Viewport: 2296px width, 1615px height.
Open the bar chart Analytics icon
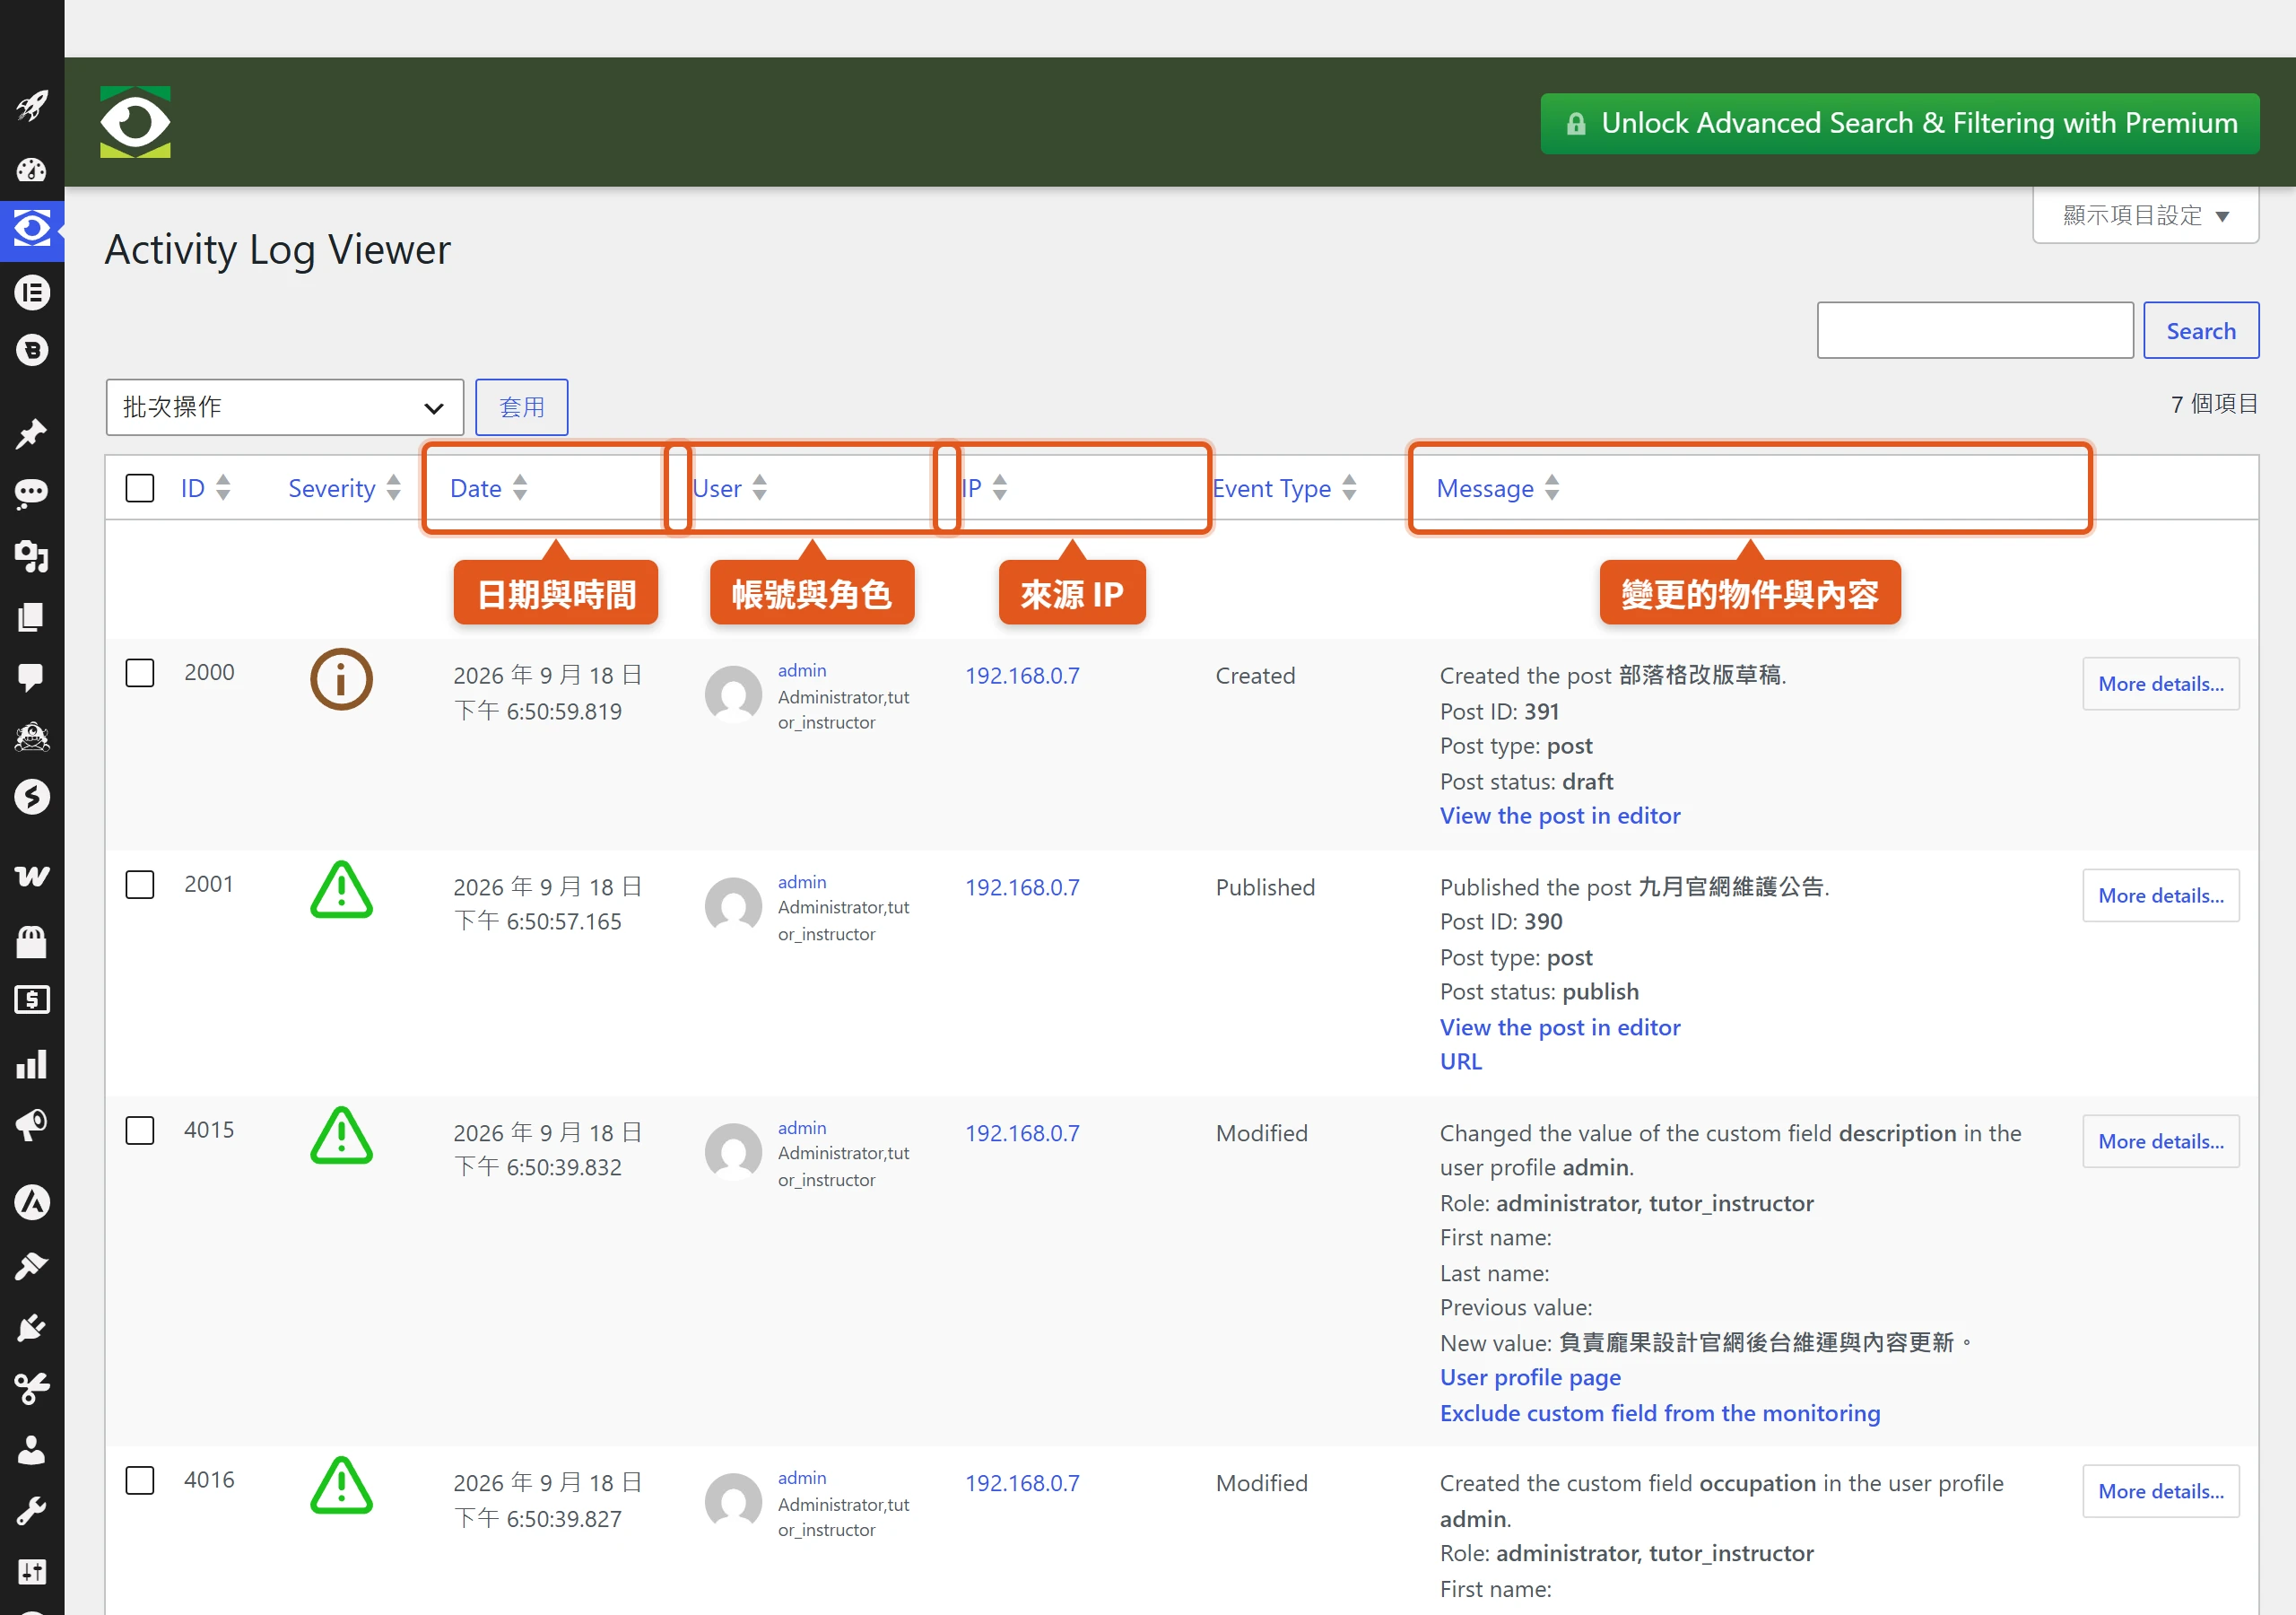[32, 1064]
